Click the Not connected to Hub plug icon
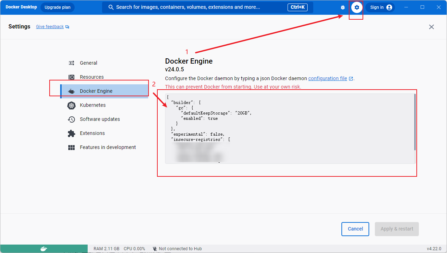The image size is (447, 253). coord(155,249)
